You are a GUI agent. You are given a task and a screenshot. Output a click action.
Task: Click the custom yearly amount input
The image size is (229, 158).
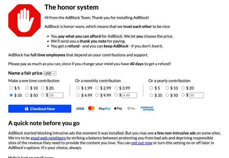[196, 96]
